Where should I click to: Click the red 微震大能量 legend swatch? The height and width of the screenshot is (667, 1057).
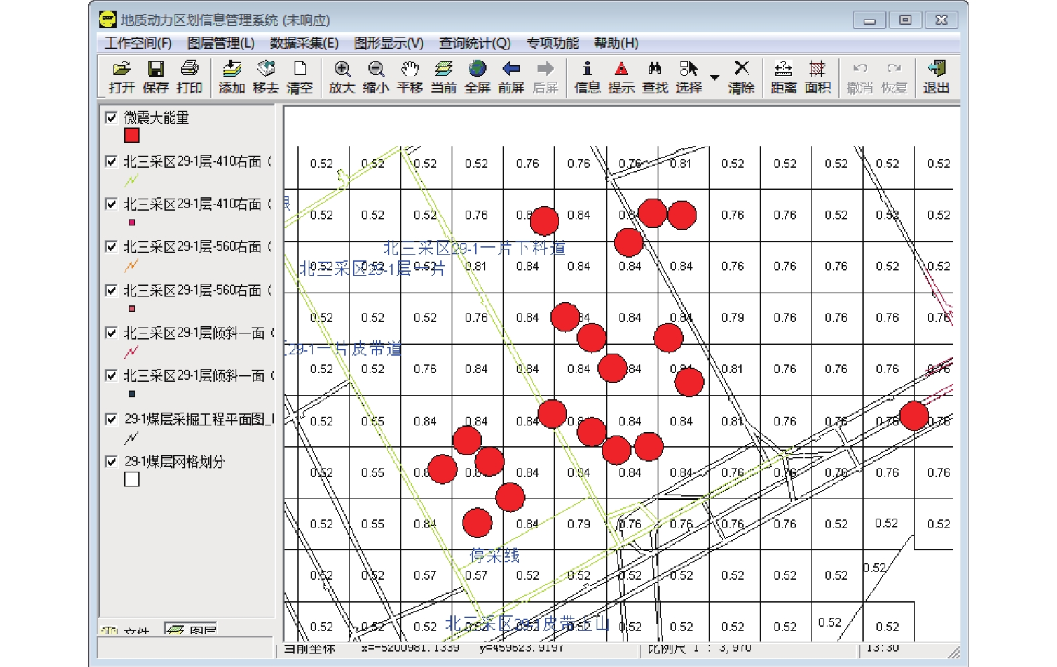tap(132, 136)
